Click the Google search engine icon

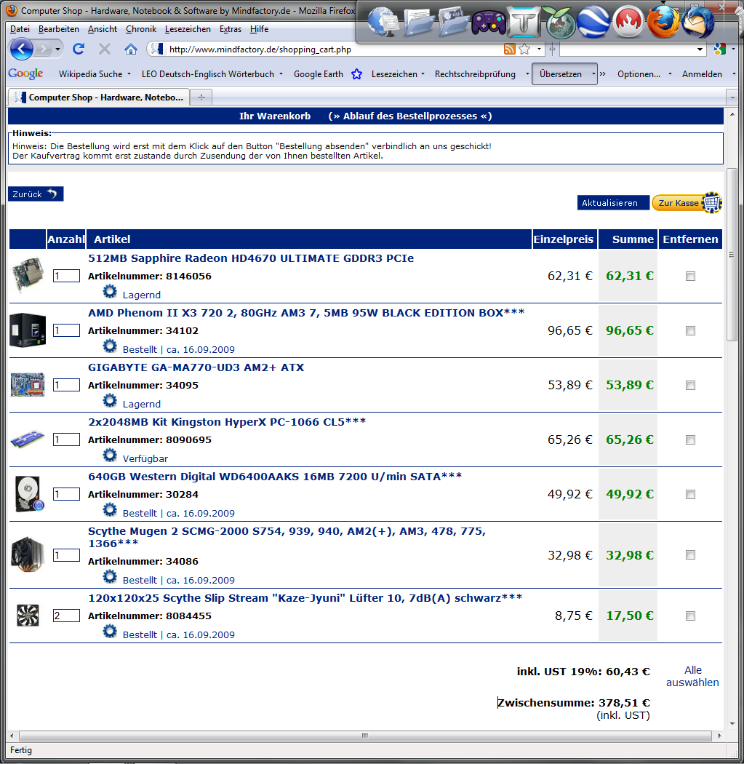click(720, 49)
